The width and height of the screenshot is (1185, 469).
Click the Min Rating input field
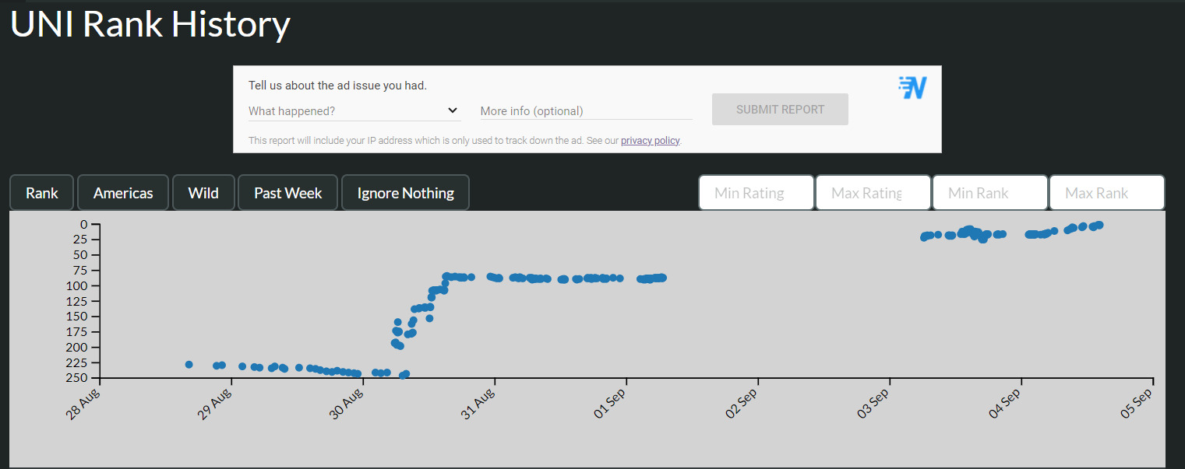tap(756, 193)
